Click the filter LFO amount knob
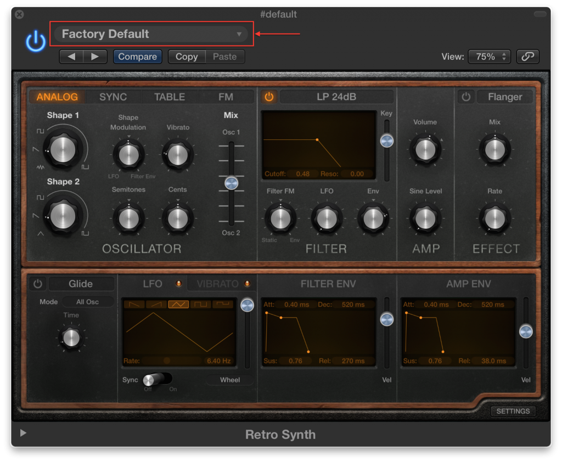The width and height of the screenshot is (562, 462). [x=327, y=218]
